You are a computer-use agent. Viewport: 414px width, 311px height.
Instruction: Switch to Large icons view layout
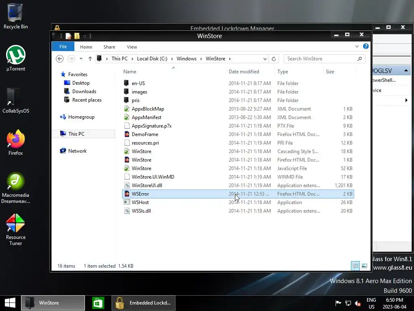point(364,266)
